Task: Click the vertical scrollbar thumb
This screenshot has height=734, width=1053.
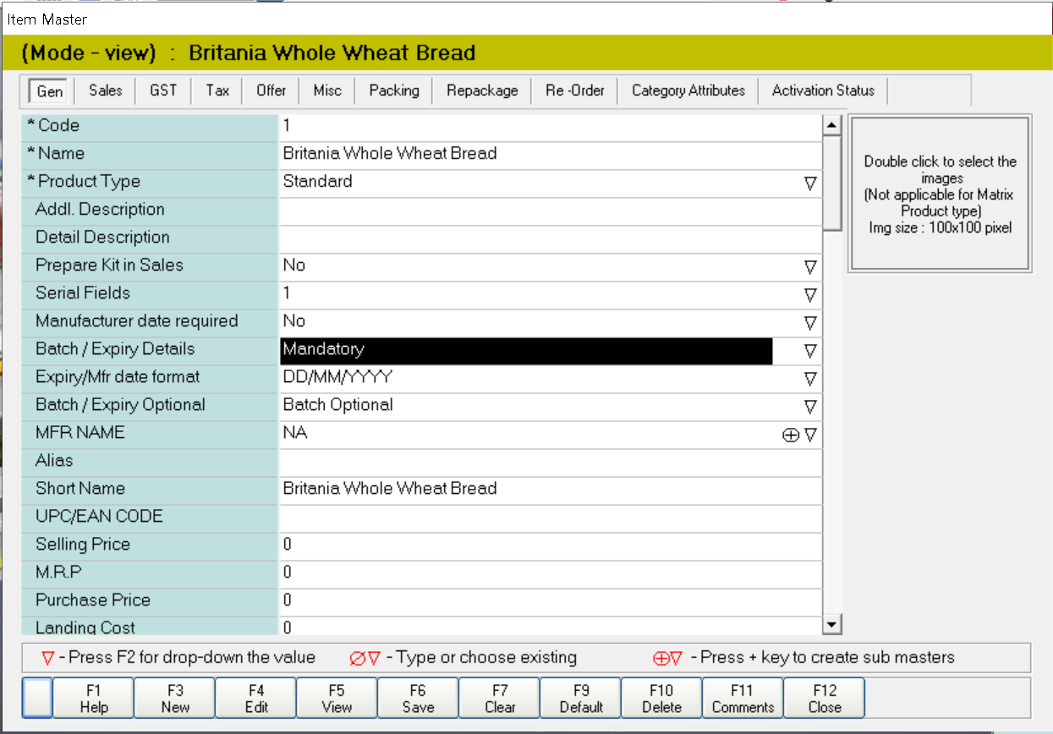Action: (x=832, y=182)
